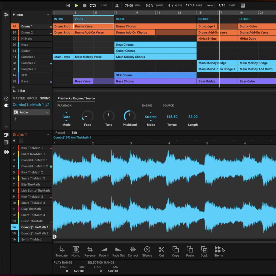The width and height of the screenshot is (276, 276).
Task: Enable the record button in the transport
Action: pyautogui.click(x=84, y=5)
